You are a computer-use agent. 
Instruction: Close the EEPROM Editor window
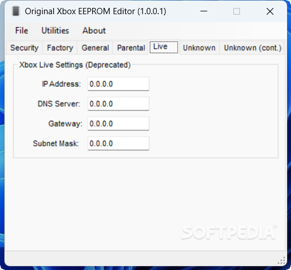270,11
